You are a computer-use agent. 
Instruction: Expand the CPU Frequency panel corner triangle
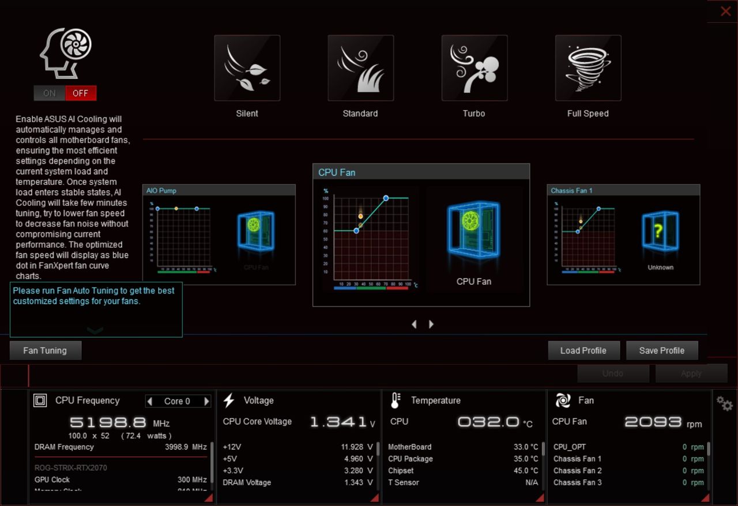point(209,497)
